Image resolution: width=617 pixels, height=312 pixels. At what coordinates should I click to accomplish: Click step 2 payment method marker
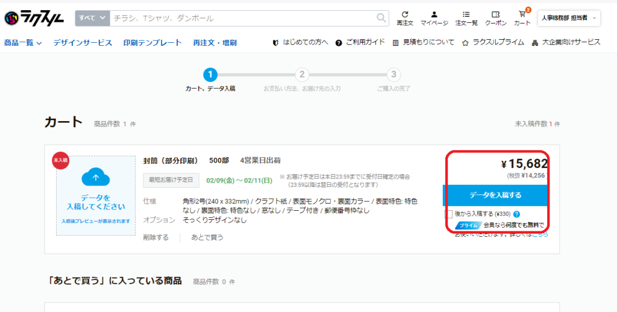tap(302, 75)
